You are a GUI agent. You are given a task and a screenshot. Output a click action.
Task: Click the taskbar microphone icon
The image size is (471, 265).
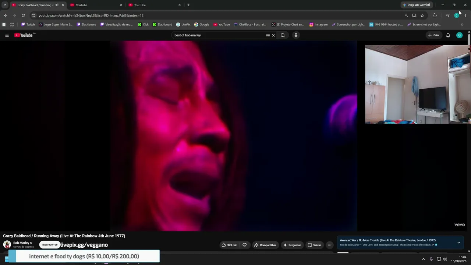click(431, 259)
